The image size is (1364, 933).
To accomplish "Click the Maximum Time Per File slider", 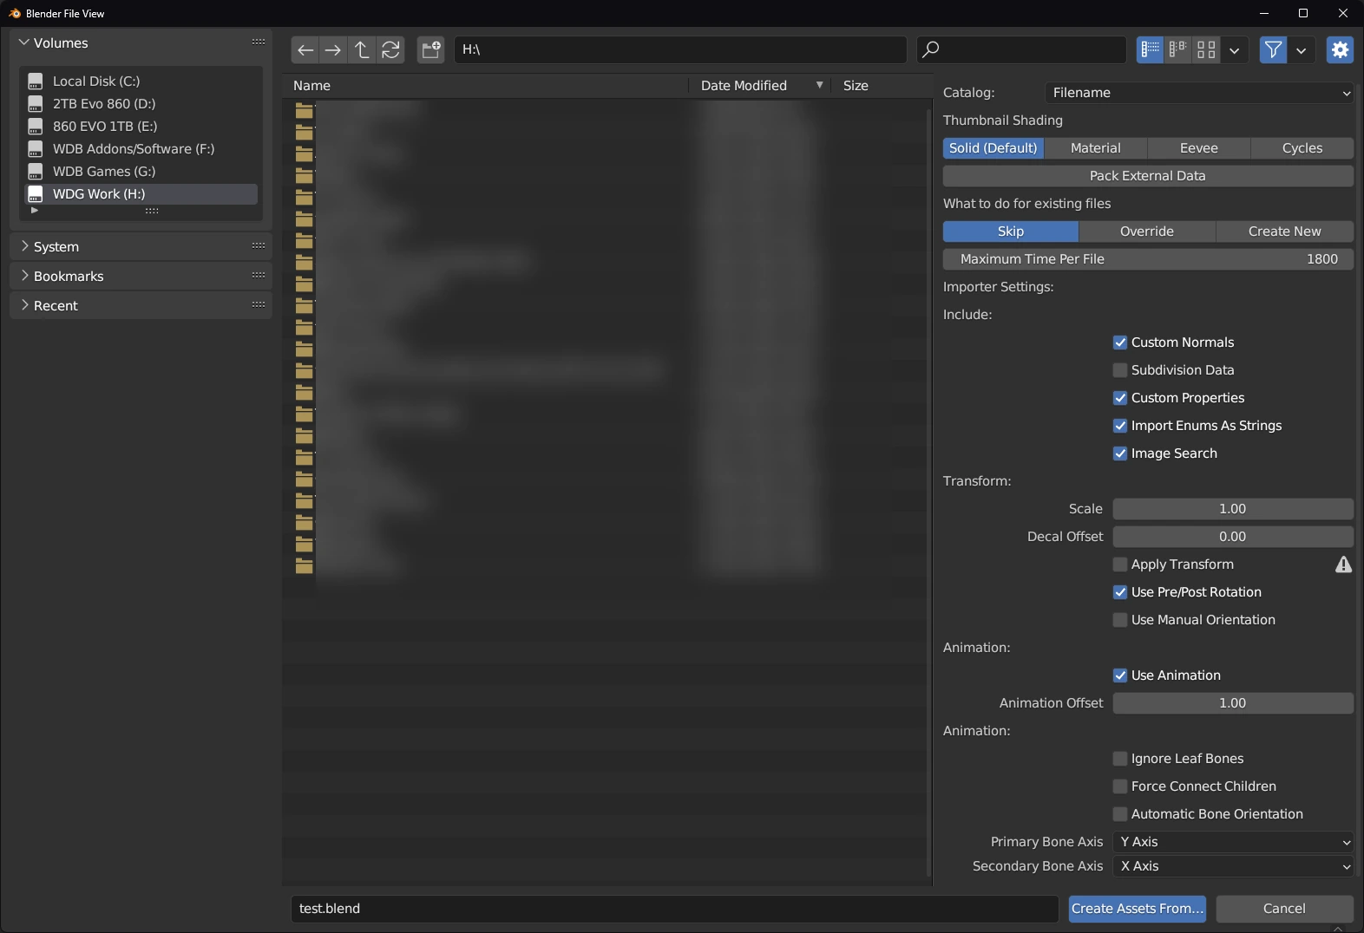I will coord(1147,259).
